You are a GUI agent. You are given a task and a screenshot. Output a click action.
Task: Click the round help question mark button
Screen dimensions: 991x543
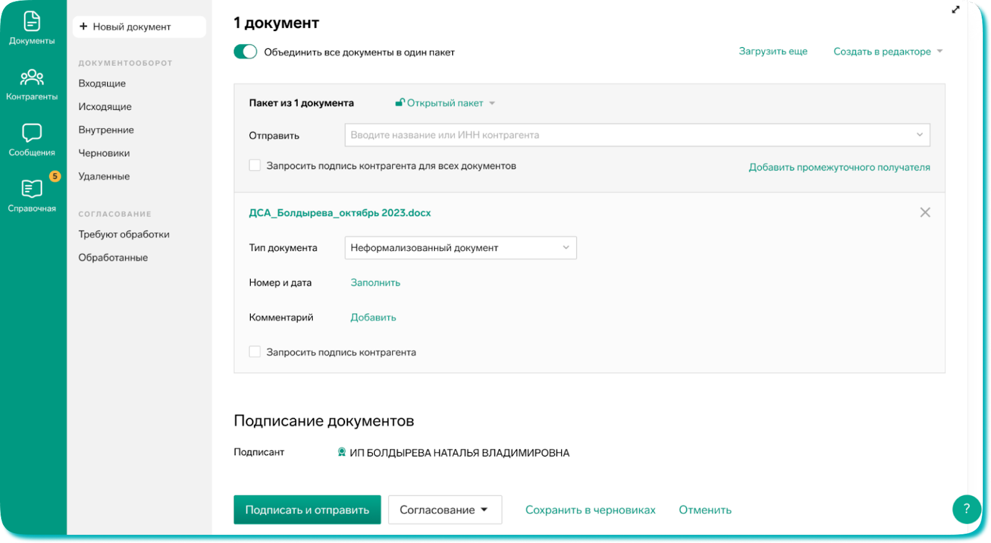(x=966, y=509)
